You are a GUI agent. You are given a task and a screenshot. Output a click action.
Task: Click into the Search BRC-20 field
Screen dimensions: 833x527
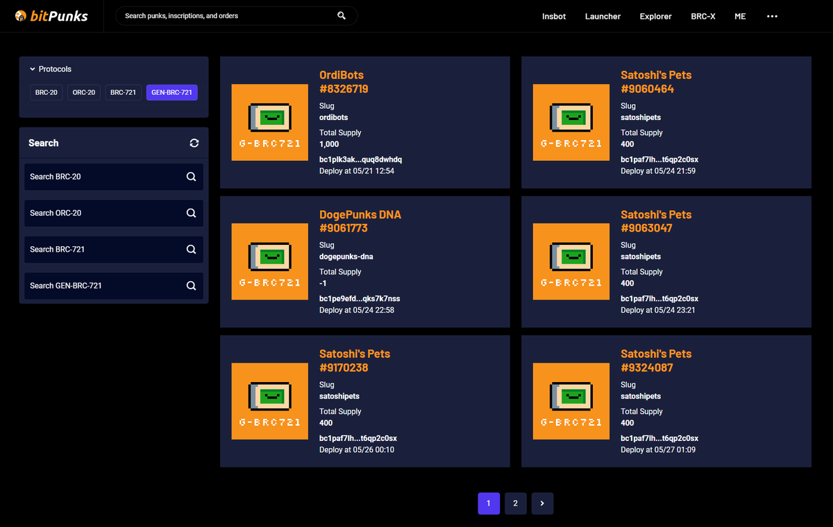(x=114, y=177)
